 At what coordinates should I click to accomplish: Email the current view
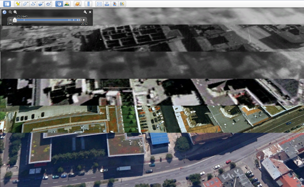[99, 4]
